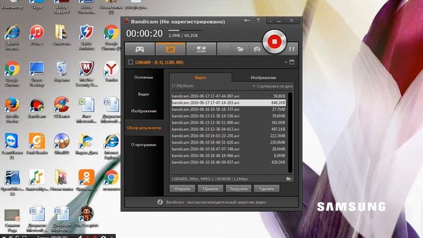Select file bandicam 2016-06-17 17-47-14-203.avi

[x=229, y=102]
